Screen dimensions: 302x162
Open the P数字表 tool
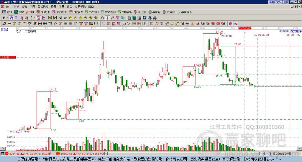[x=76, y=12]
